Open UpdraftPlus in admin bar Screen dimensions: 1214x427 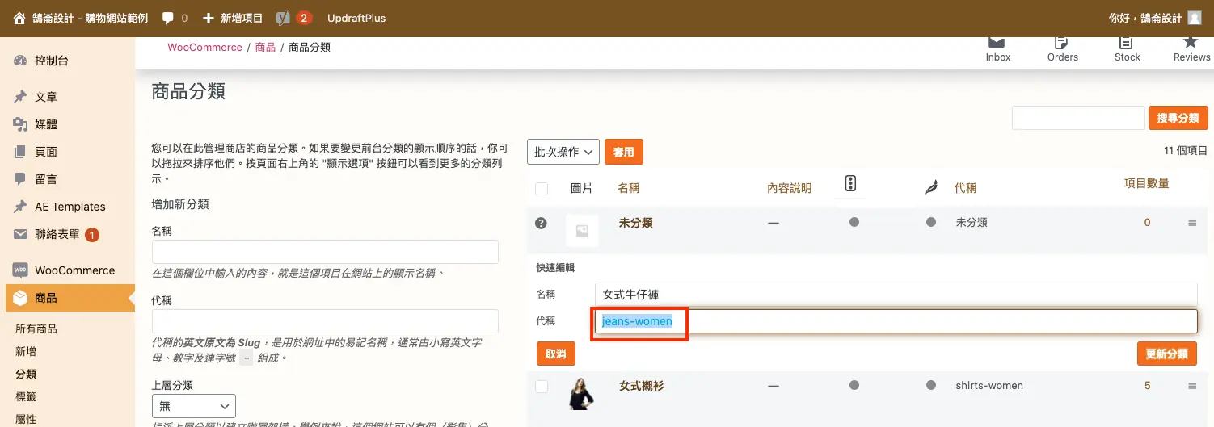[356, 18]
